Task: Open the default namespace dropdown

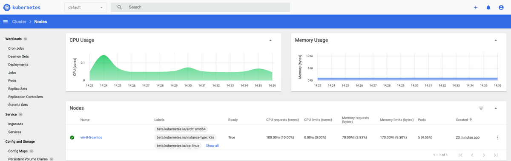Action: pos(86,7)
